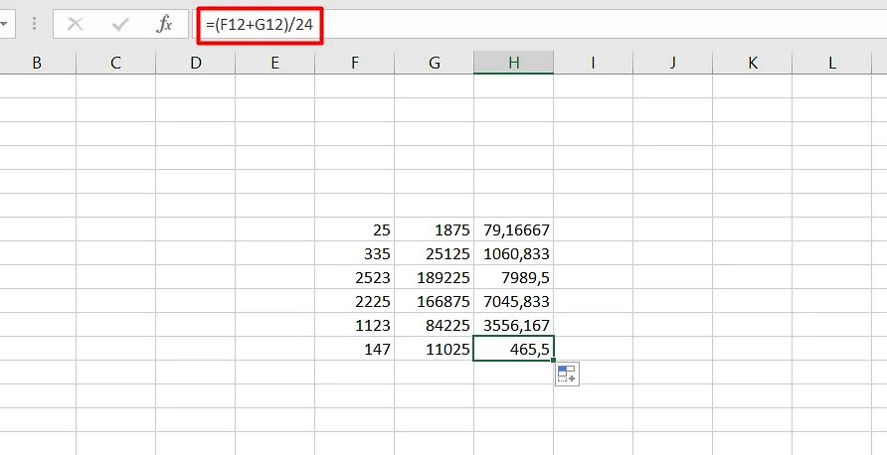Select column H header
The width and height of the screenshot is (887, 455).
pyautogui.click(x=513, y=63)
